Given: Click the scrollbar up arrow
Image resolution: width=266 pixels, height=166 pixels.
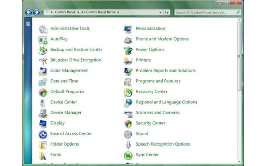Looking at the screenshot, I should pos(239,20).
